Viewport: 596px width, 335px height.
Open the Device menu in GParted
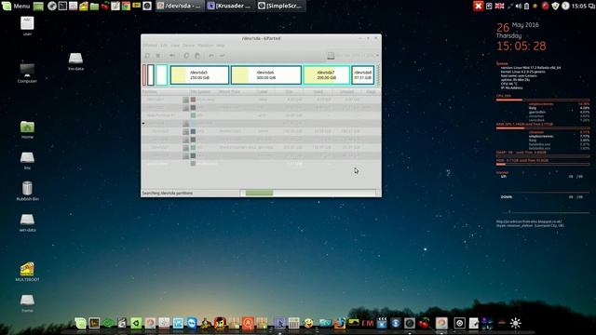[188, 46]
